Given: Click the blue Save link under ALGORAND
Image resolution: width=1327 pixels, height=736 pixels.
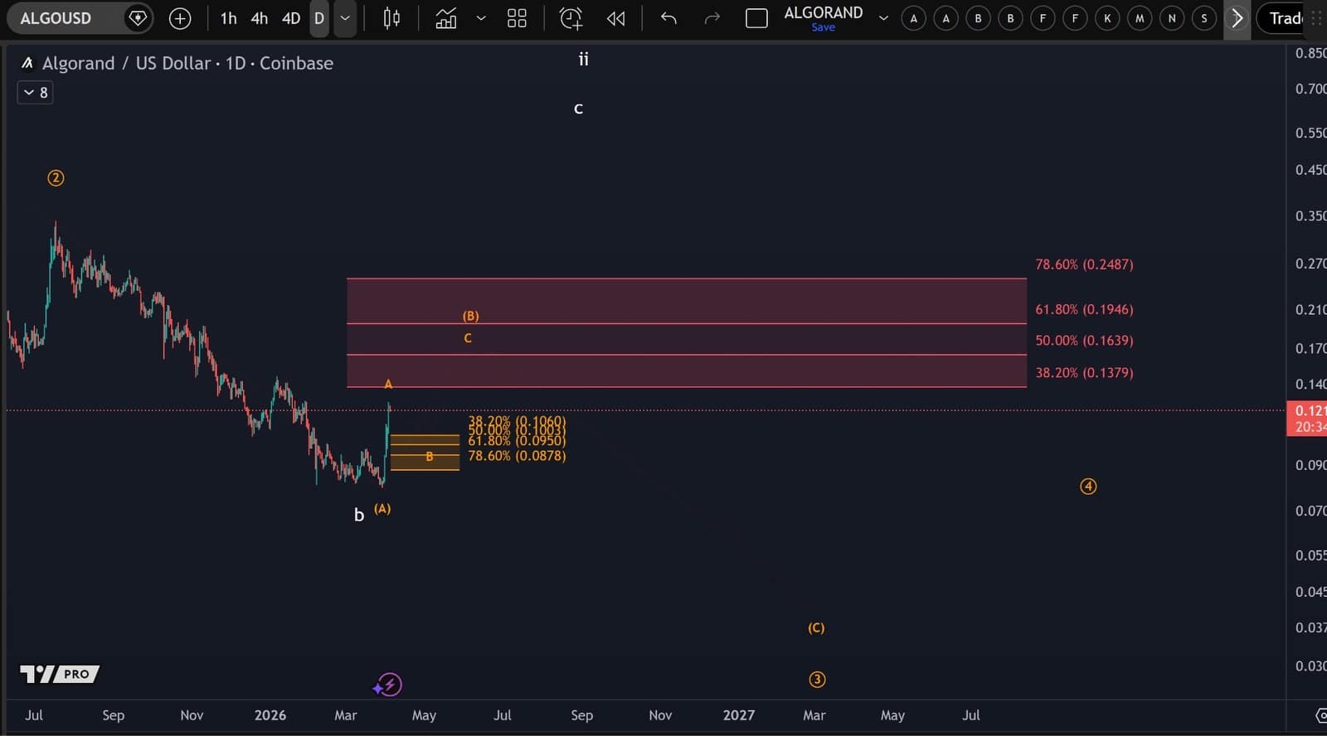Looking at the screenshot, I should [823, 27].
